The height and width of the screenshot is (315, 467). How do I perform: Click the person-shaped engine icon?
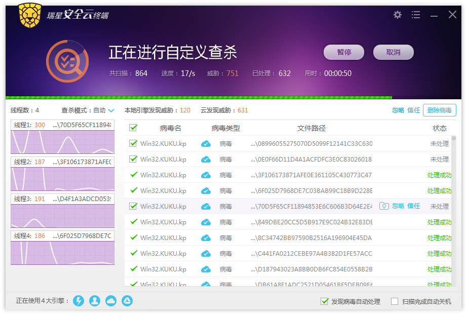95,301
